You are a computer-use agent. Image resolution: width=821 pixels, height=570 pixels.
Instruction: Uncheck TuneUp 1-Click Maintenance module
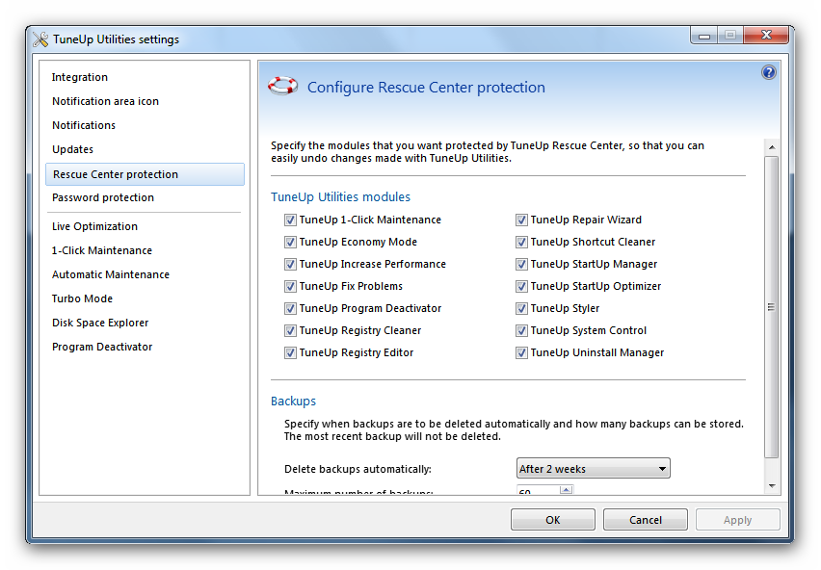point(290,220)
